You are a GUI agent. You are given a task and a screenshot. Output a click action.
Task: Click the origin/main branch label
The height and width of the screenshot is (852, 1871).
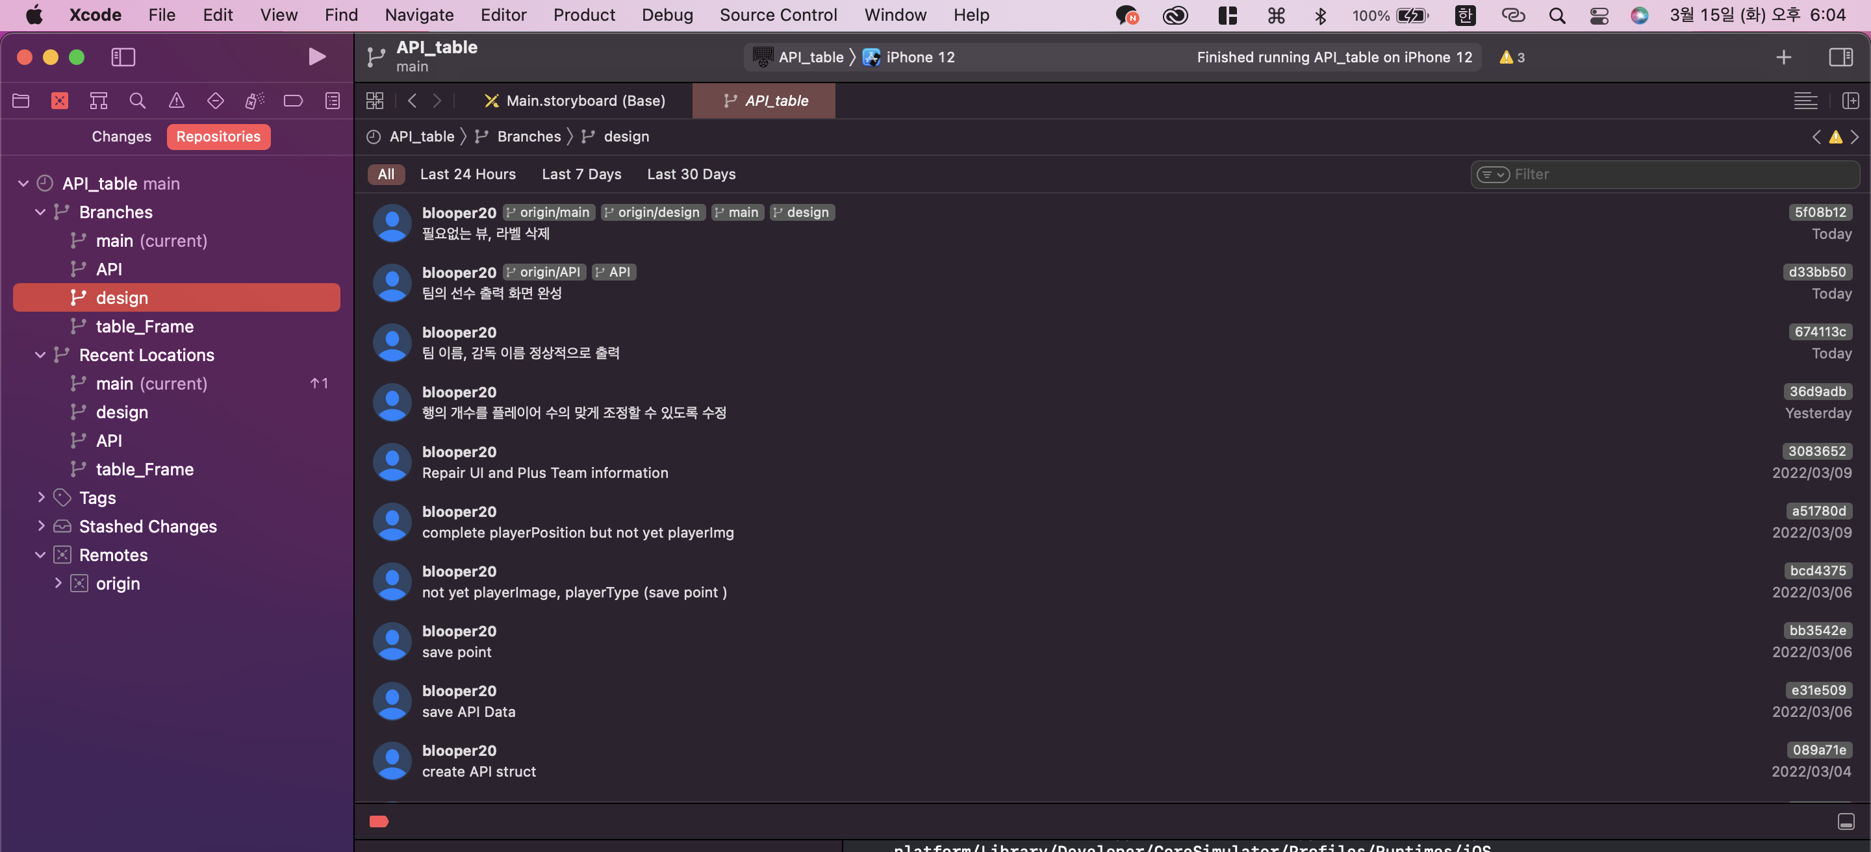(548, 212)
